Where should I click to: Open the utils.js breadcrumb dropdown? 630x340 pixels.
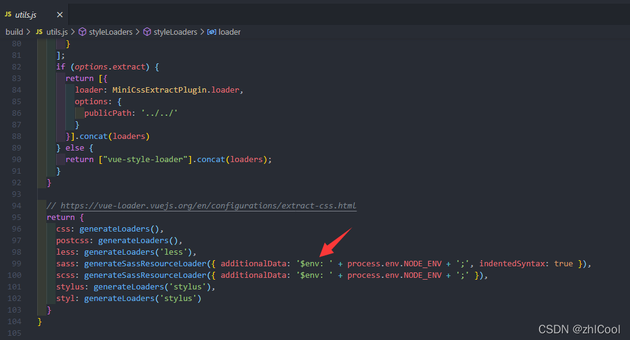click(56, 32)
